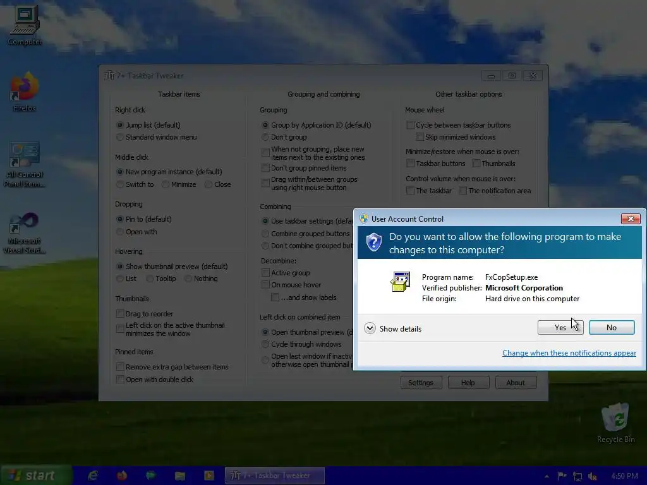The height and width of the screenshot is (485, 647).
Task: Select Switch to for middle click
Action: click(x=120, y=184)
